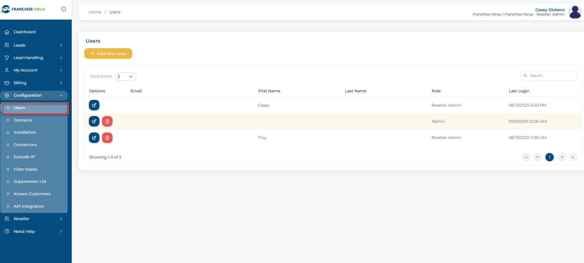Click the Home breadcrumb link
The height and width of the screenshot is (263, 584).
point(95,12)
